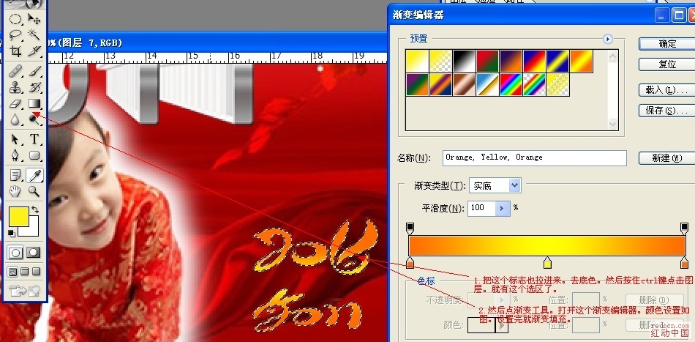Select the right black opacity stop
Viewport: 695px width, 342px height.
pyautogui.click(x=684, y=228)
